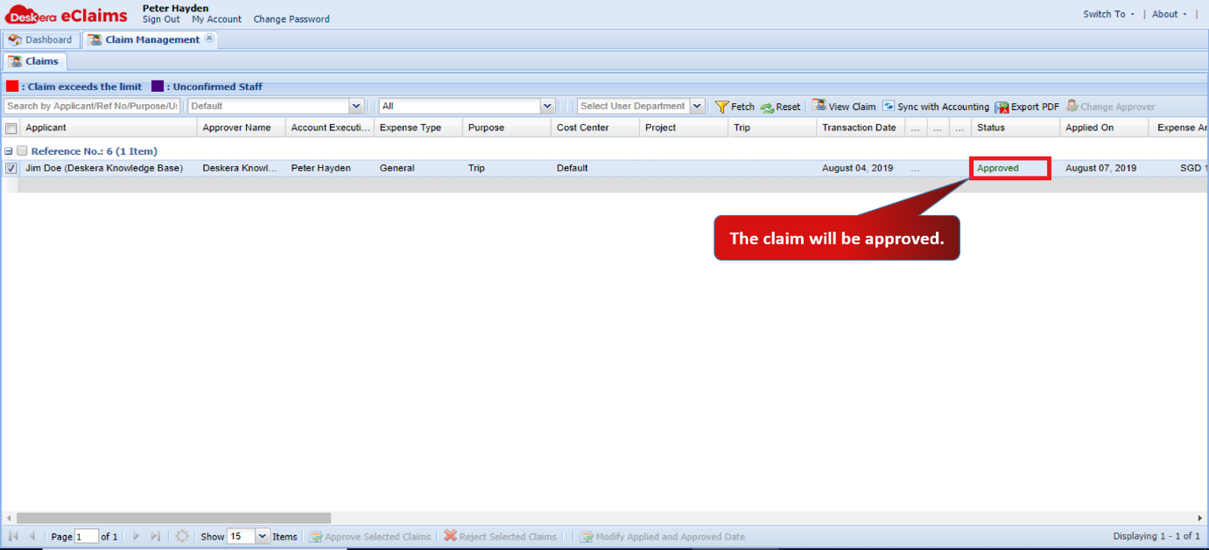The image size is (1209, 550).
Task: Refresh the claims grid
Action: pyautogui.click(x=182, y=536)
